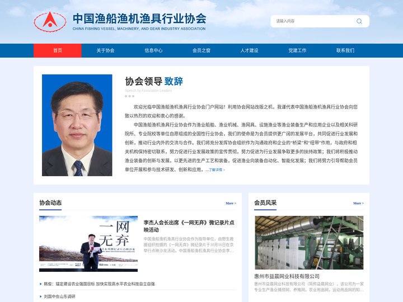Viewport: 403px width, 302px height.
Task: Open the 人才建设 menu item
Action: (x=249, y=50)
